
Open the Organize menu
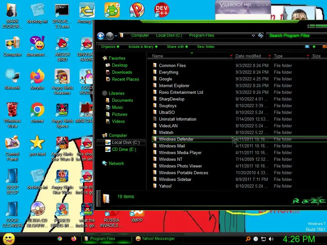[x=110, y=47]
